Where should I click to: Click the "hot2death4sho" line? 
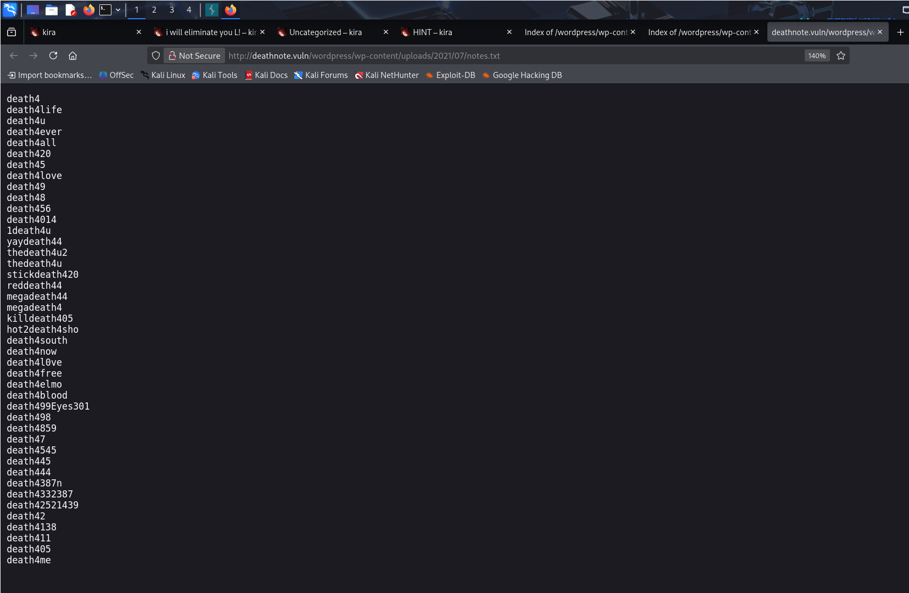click(x=43, y=329)
